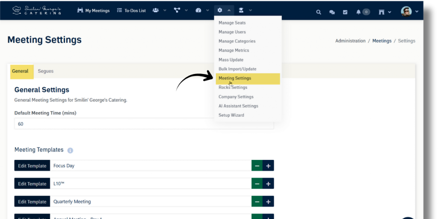This screenshot has width=438, height=219.
Task: Collapse the gear settings dropdown
Action: coord(224,10)
